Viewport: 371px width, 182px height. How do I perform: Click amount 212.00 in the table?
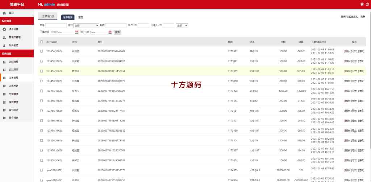pyautogui.click(x=283, y=101)
